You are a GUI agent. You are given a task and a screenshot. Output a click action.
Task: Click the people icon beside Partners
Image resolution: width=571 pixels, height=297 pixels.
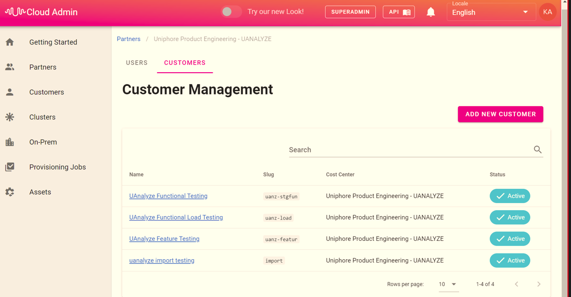pos(10,67)
